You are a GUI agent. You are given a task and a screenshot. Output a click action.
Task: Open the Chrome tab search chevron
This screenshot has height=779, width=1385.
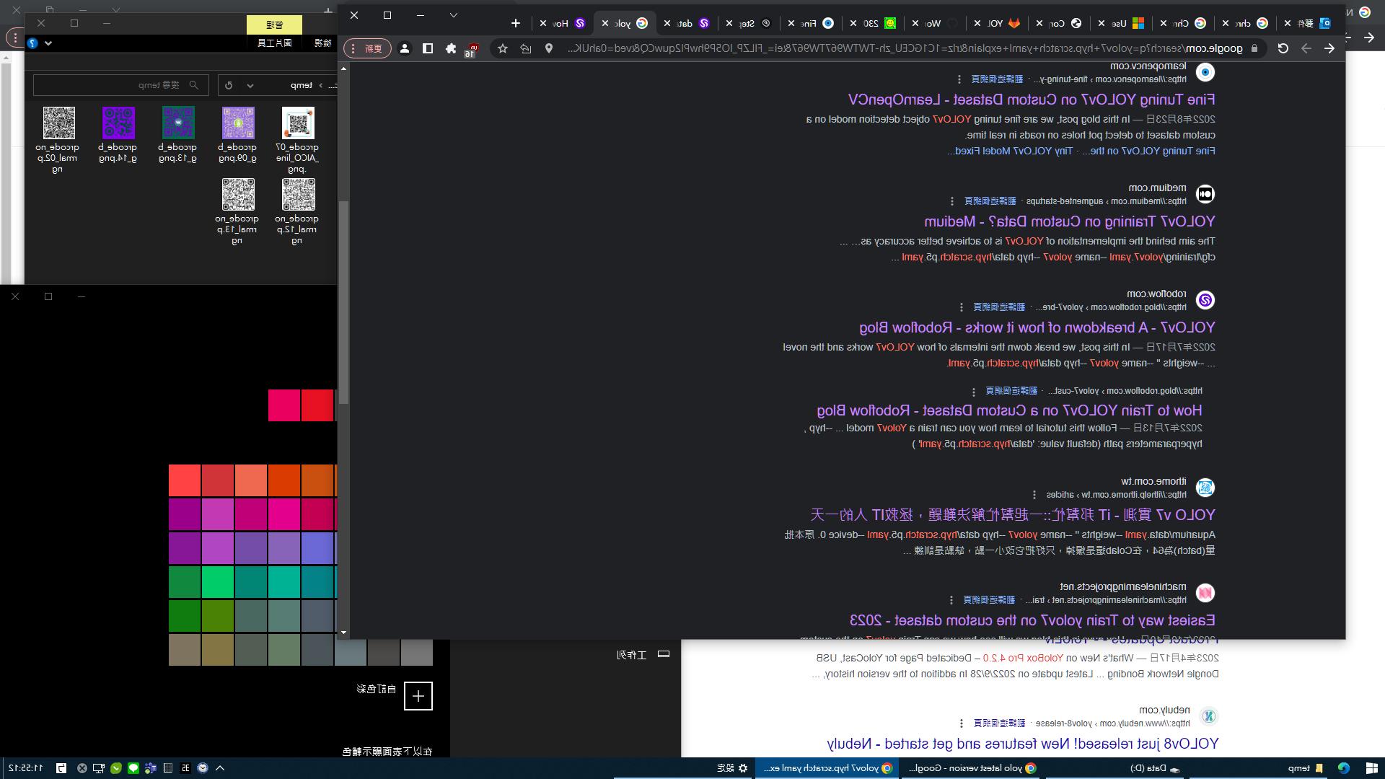[x=454, y=15]
